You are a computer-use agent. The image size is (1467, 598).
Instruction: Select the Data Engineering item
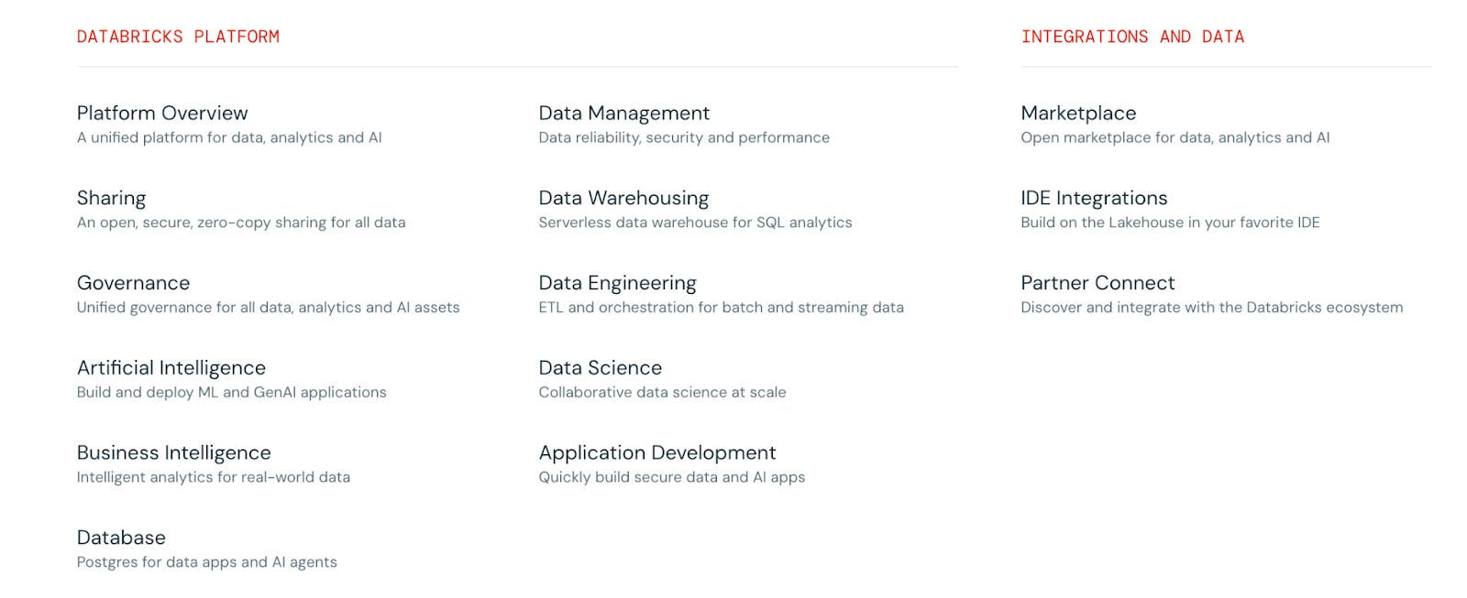pyautogui.click(x=617, y=283)
